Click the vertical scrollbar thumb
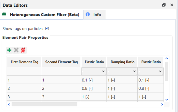 pyautogui.click(x=166, y=71)
